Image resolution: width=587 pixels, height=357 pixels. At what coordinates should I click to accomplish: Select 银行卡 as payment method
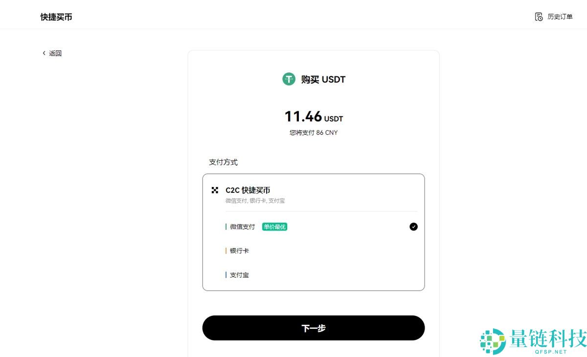239,251
